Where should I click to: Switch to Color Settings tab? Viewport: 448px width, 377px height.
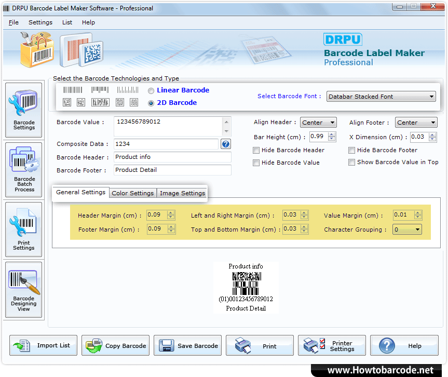click(x=132, y=194)
